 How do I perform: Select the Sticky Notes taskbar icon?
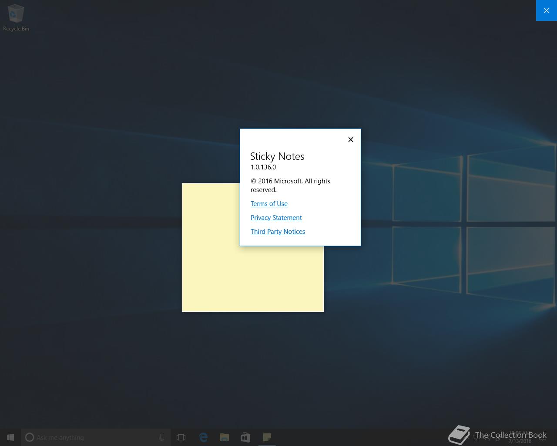pyautogui.click(x=267, y=437)
